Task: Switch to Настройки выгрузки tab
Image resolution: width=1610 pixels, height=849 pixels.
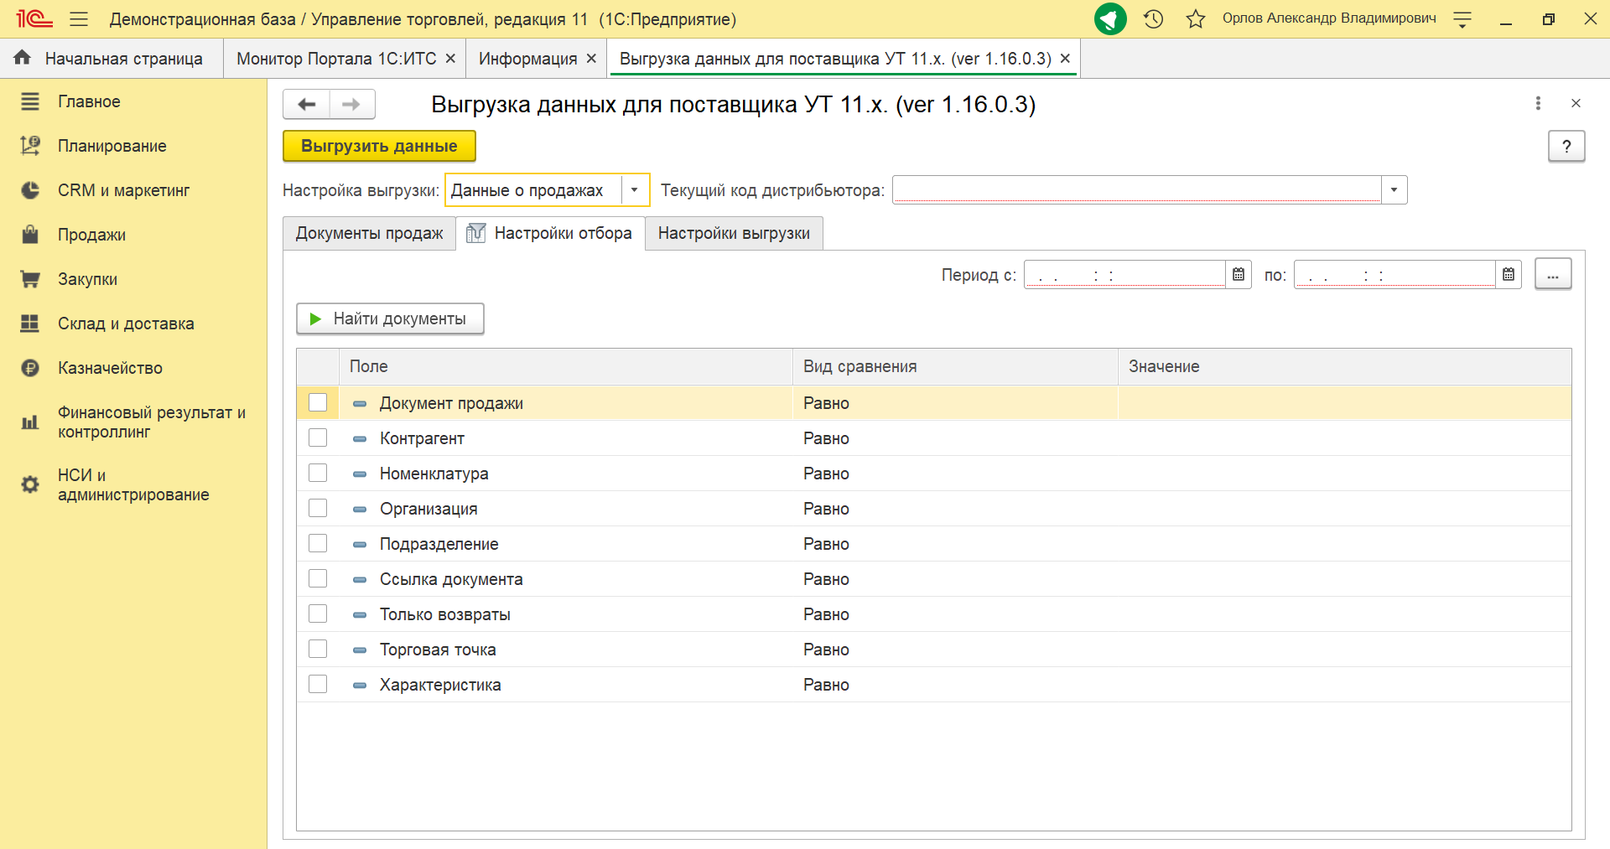Action: 734,233
